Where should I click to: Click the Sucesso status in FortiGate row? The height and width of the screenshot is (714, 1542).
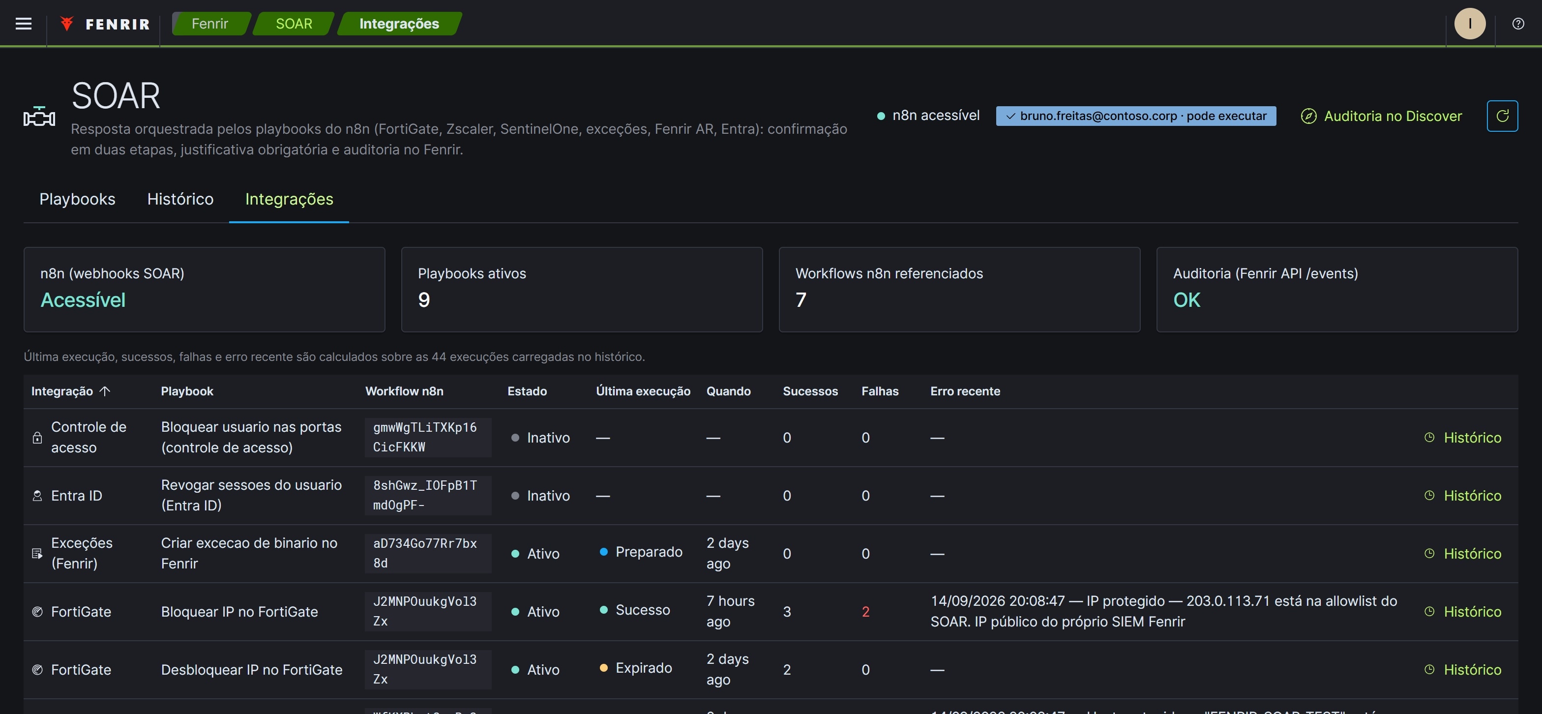[635, 610]
